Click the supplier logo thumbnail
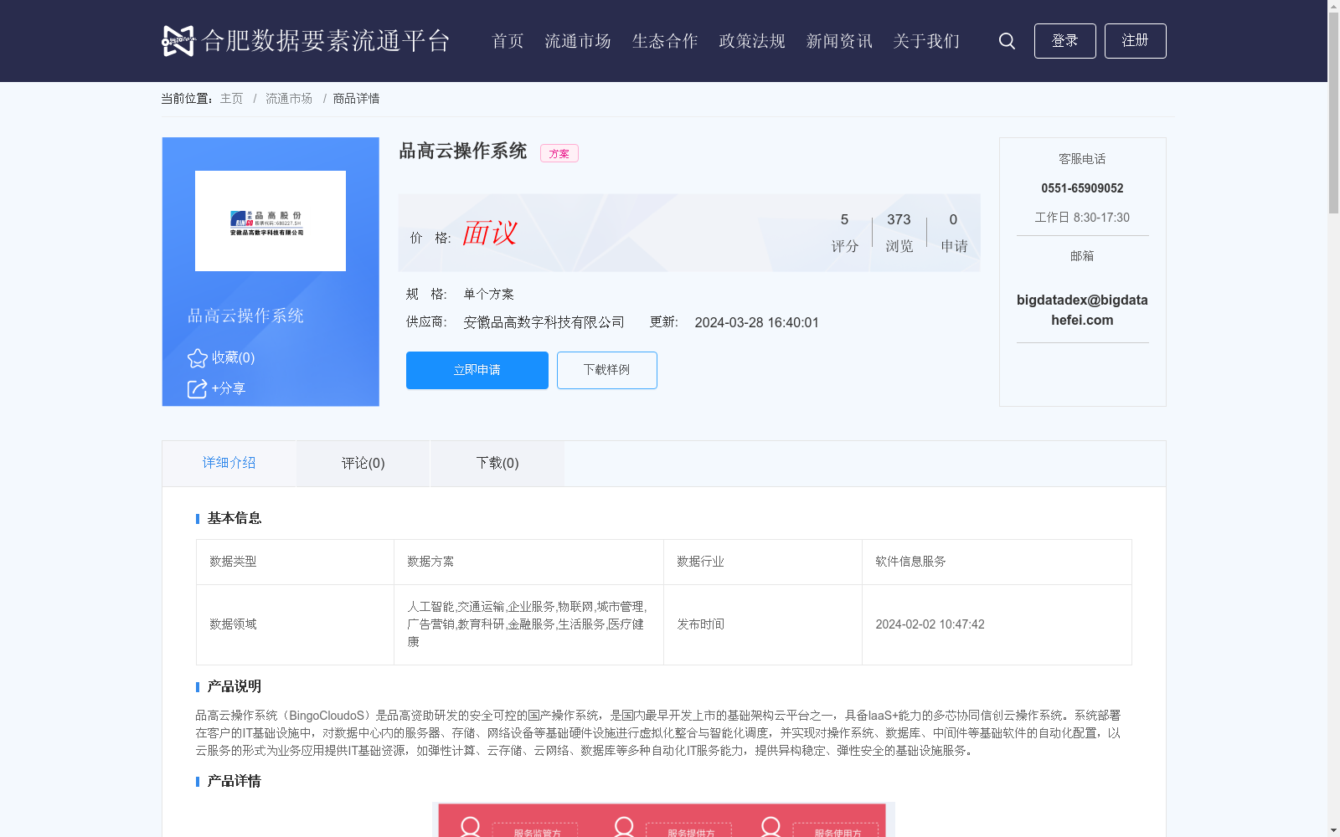1340x837 pixels. pyautogui.click(x=271, y=221)
